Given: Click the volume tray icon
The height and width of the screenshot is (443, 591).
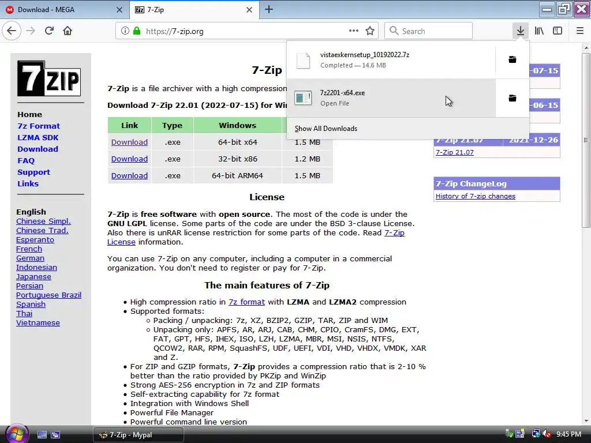Looking at the screenshot, I should coord(547,434).
